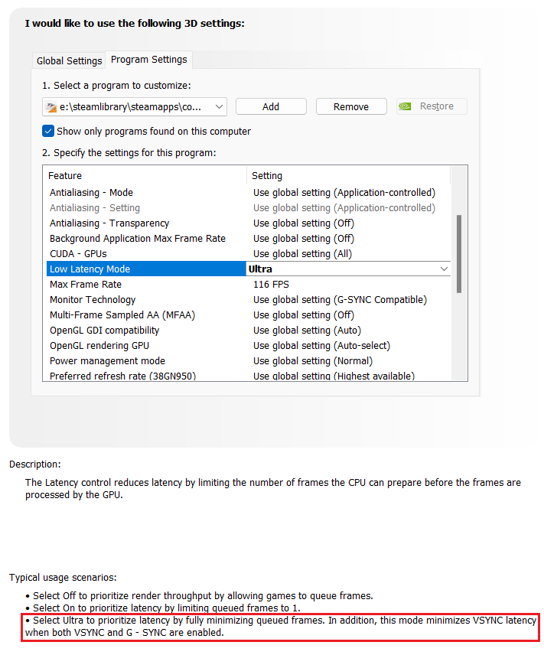The image size is (544, 655).
Task: Open the program selection dropdown
Action: [x=220, y=107]
